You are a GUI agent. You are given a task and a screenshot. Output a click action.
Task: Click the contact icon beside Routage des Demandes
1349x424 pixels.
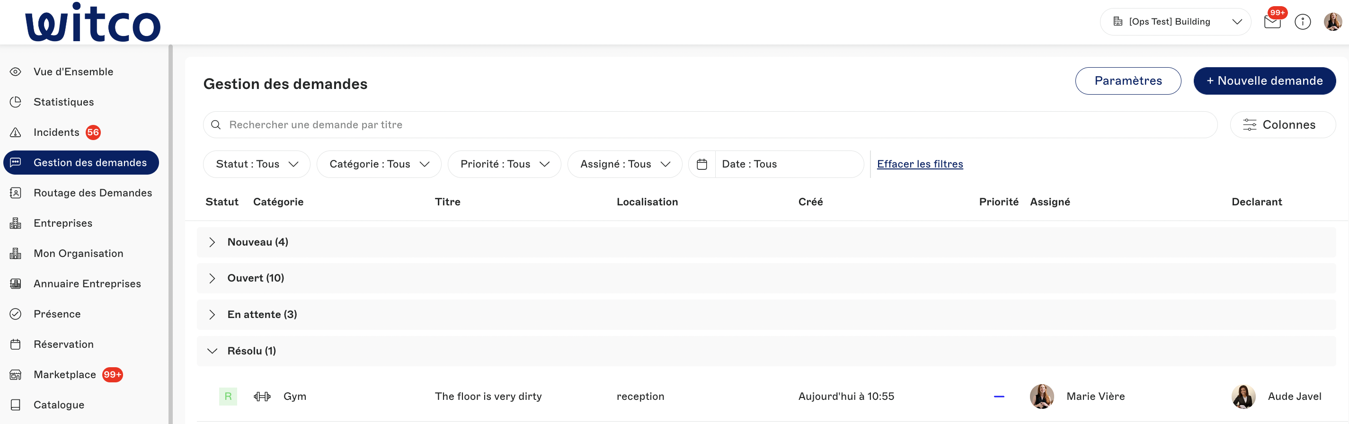pos(16,193)
